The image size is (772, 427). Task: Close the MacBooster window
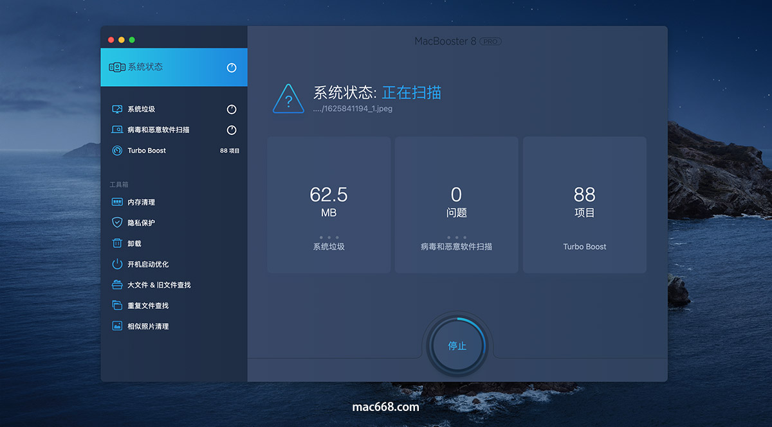(x=111, y=40)
